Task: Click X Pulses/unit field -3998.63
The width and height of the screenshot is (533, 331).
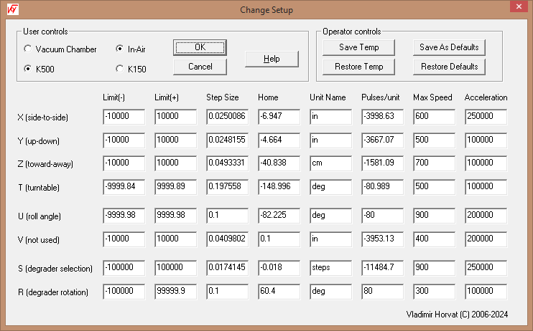Action: coord(382,117)
